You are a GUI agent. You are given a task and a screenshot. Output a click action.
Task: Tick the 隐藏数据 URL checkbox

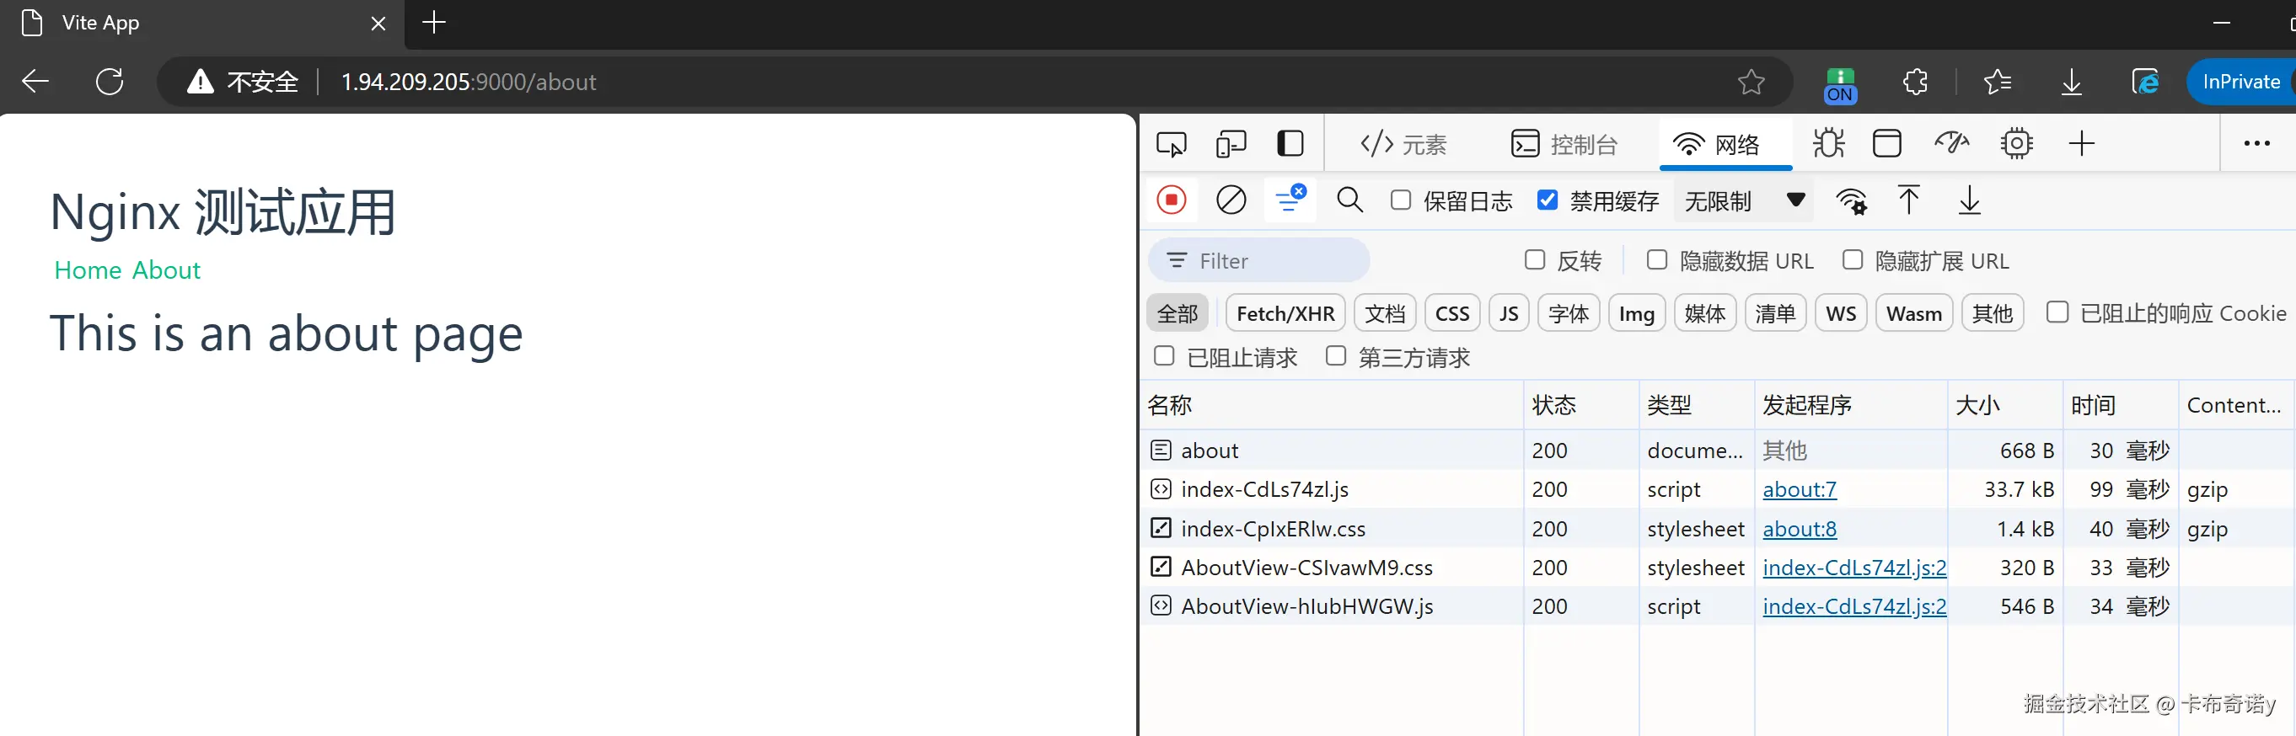click(1656, 260)
